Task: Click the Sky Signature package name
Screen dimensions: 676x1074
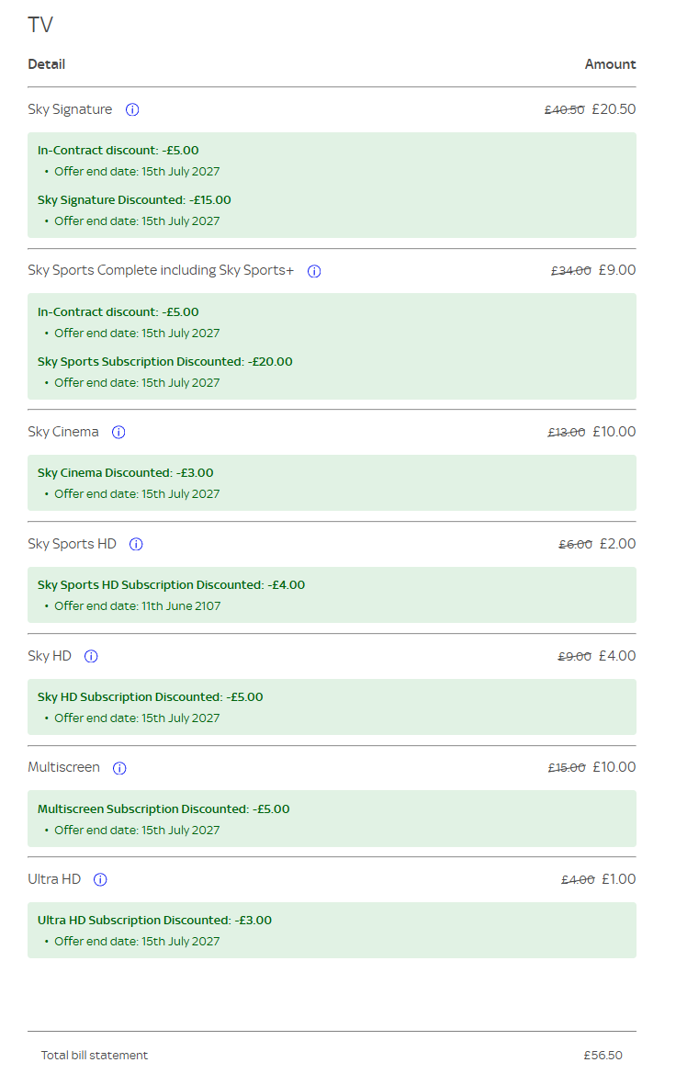Action: point(70,109)
